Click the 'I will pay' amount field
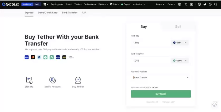 150,42
